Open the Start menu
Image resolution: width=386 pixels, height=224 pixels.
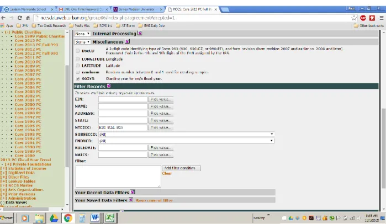pos(7,218)
